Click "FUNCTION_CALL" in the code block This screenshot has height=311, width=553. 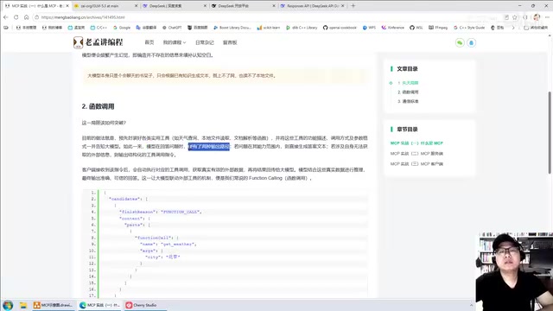[x=181, y=212]
